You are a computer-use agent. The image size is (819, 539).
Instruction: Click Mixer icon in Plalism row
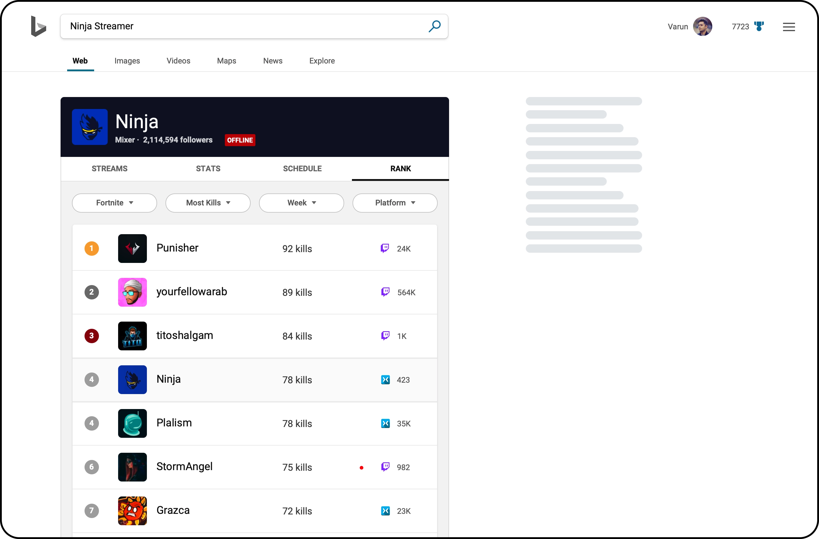(x=386, y=423)
